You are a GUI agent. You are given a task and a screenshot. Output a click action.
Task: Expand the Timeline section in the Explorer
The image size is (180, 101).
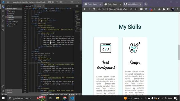[x=13, y=92]
